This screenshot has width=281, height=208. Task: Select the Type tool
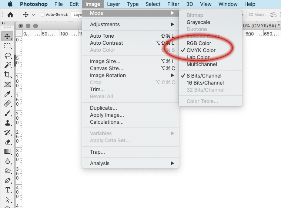7,190
